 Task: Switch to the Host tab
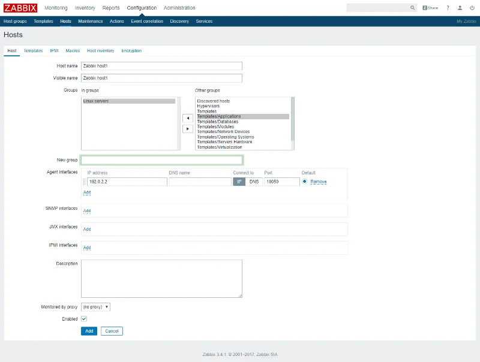[x=12, y=51]
